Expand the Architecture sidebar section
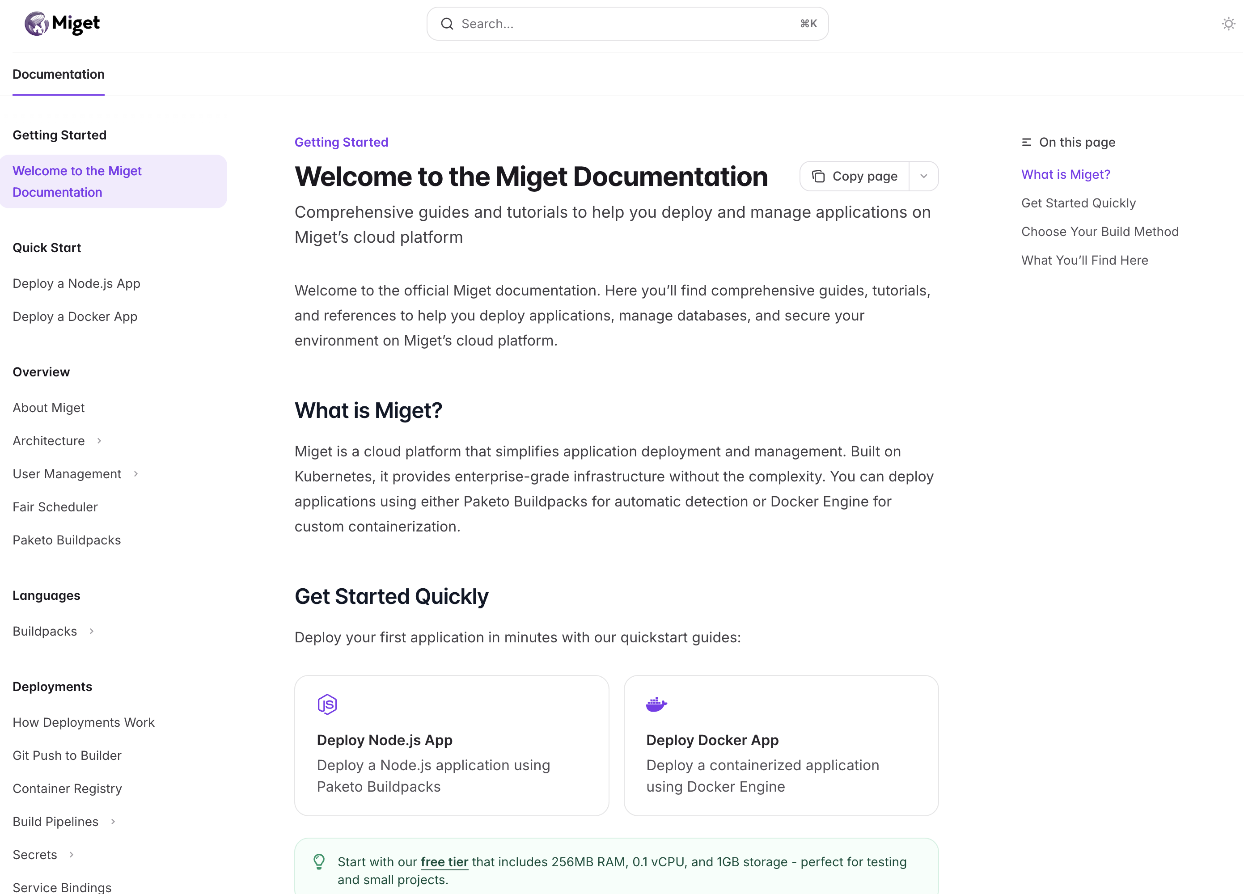Viewport: 1244px width, 894px height. tap(99, 440)
